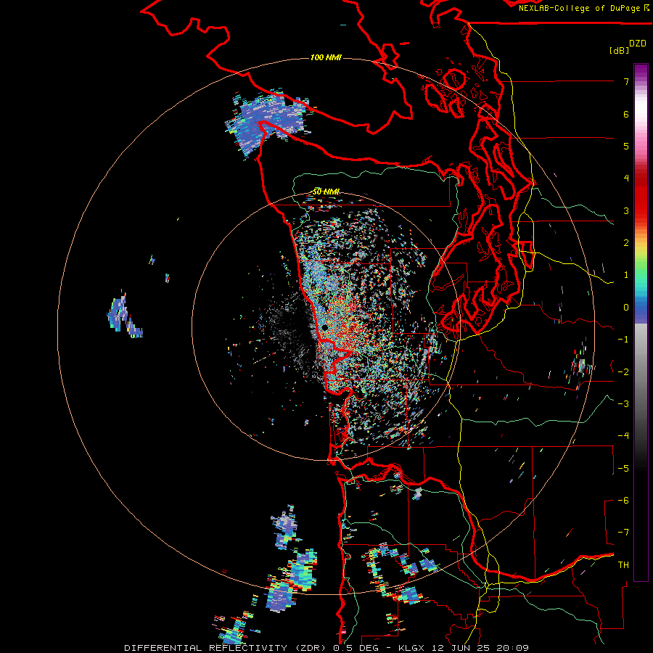Click the 4 value on the color scale
This screenshot has height=653, width=653.
coord(626,178)
